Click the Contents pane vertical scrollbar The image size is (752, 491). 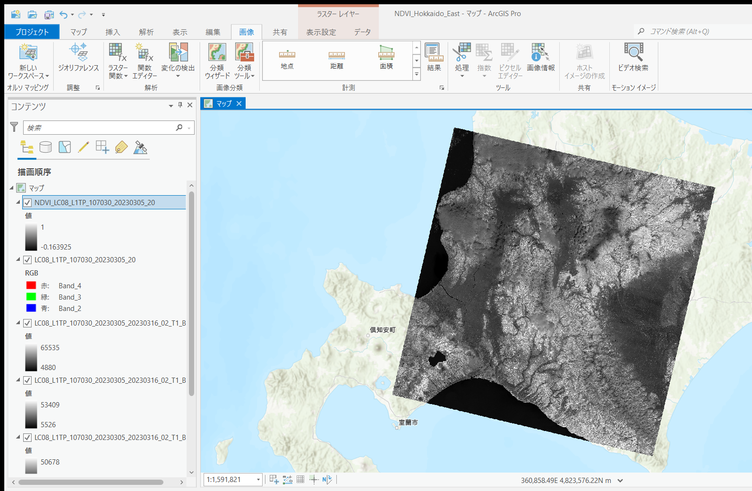pos(191,293)
